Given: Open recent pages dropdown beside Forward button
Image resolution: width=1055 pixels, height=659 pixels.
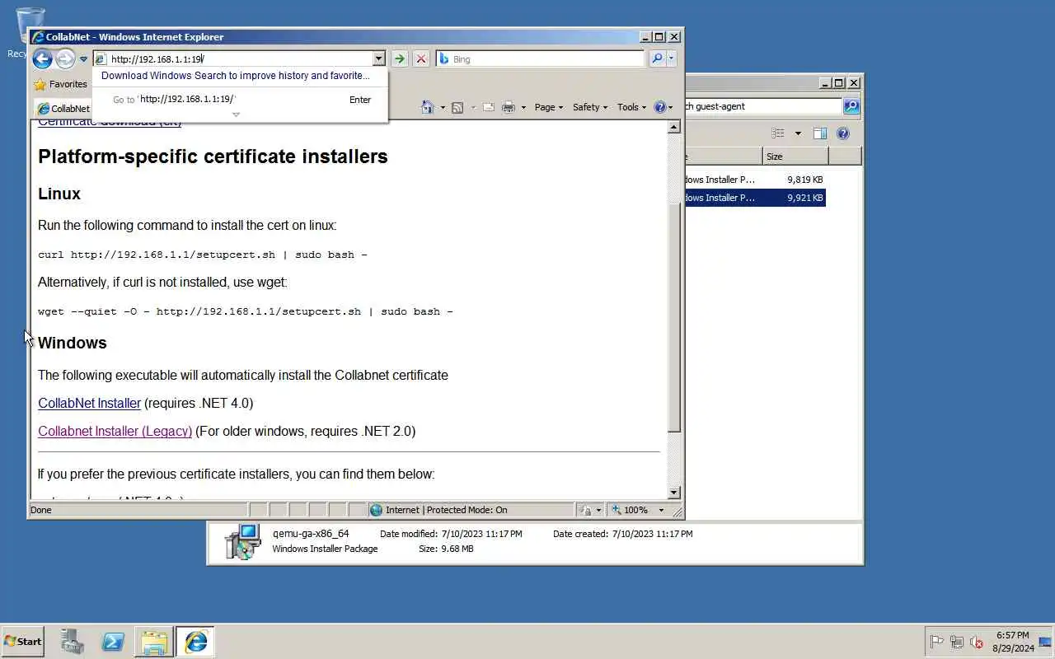Looking at the screenshot, I should click(83, 59).
